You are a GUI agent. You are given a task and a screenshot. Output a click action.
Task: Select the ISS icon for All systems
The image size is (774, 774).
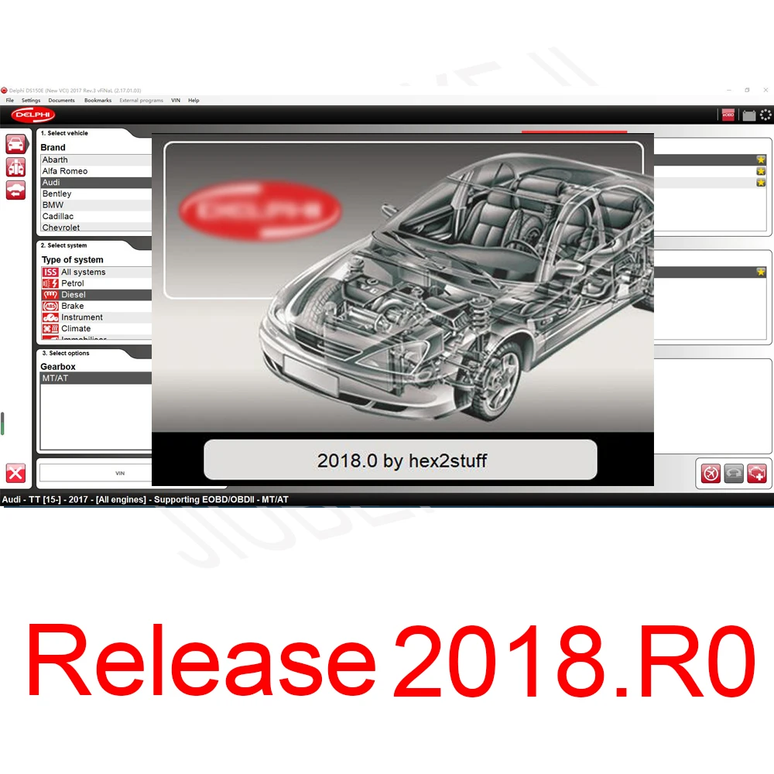(x=50, y=272)
